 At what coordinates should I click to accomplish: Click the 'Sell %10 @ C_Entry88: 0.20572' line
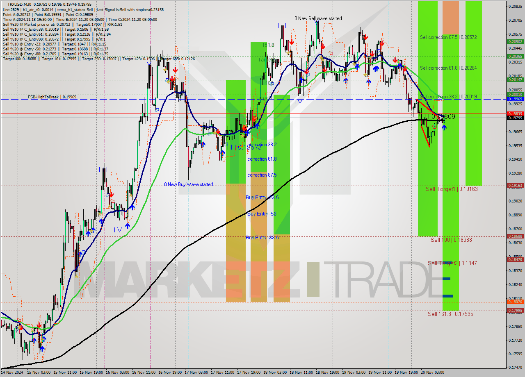pyautogui.click(x=55, y=39)
